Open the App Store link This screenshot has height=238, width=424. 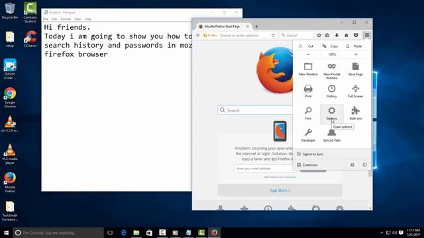pyautogui.click(x=280, y=190)
